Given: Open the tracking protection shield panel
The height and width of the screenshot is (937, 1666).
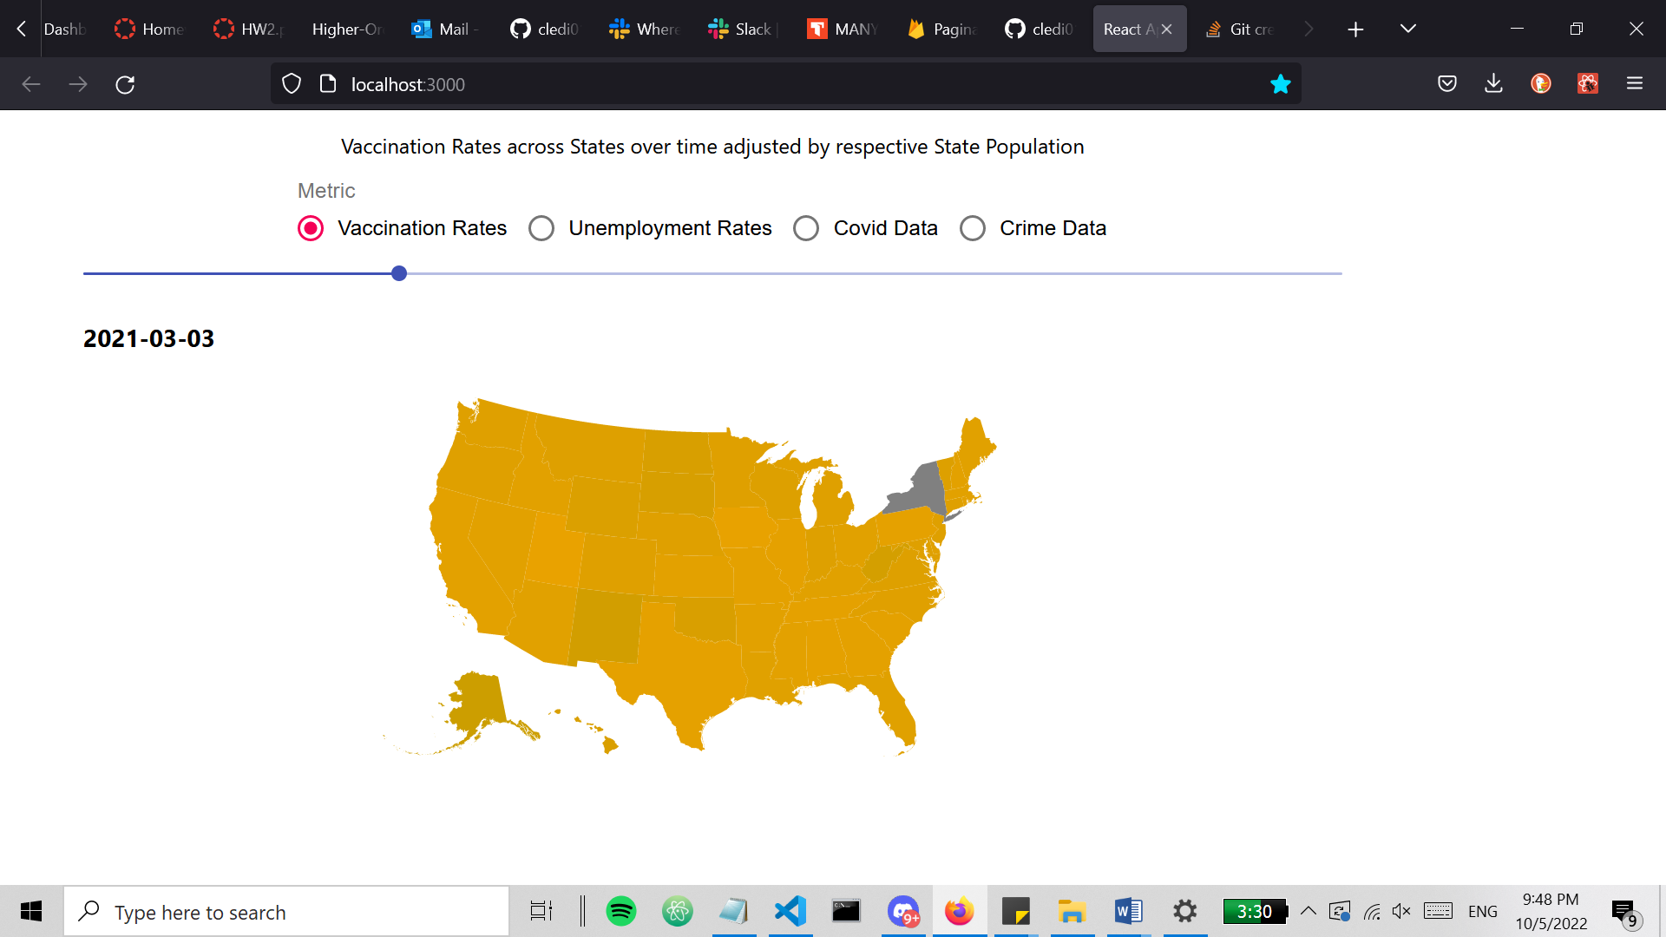Looking at the screenshot, I should tap(292, 83).
